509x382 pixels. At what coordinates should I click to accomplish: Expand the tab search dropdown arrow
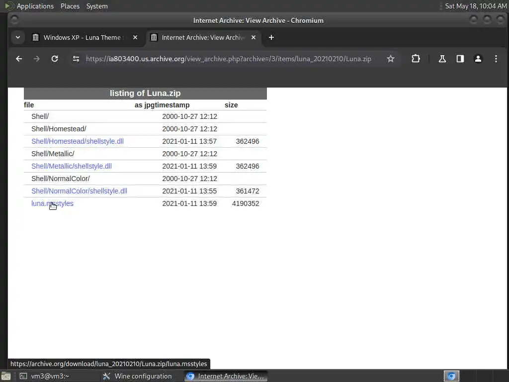click(18, 37)
